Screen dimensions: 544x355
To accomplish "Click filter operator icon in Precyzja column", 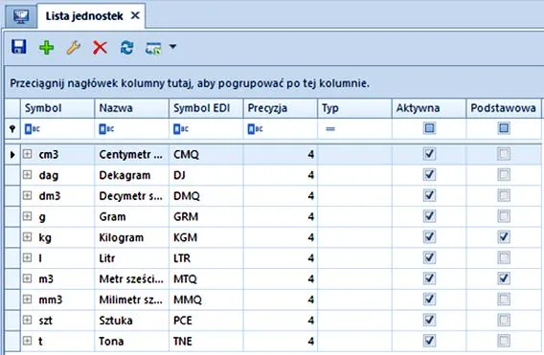I will pyautogui.click(x=255, y=129).
